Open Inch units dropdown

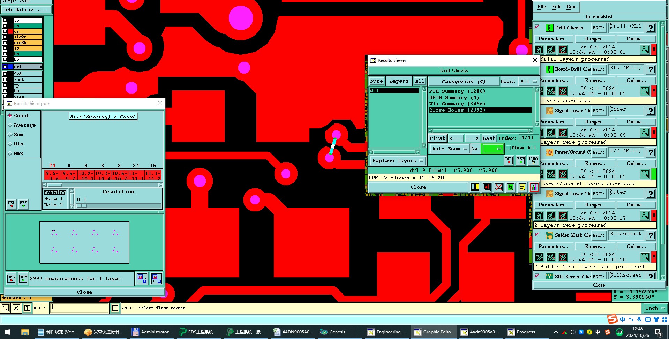tap(655, 308)
